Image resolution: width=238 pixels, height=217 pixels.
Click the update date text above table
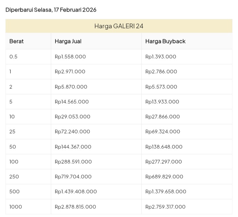pyautogui.click(x=51, y=10)
